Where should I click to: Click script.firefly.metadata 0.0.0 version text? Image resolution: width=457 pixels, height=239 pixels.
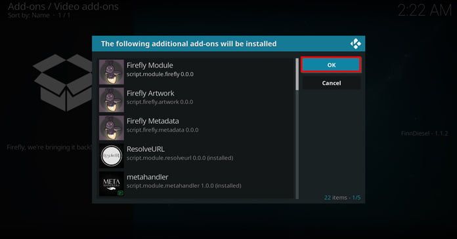(x=162, y=130)
